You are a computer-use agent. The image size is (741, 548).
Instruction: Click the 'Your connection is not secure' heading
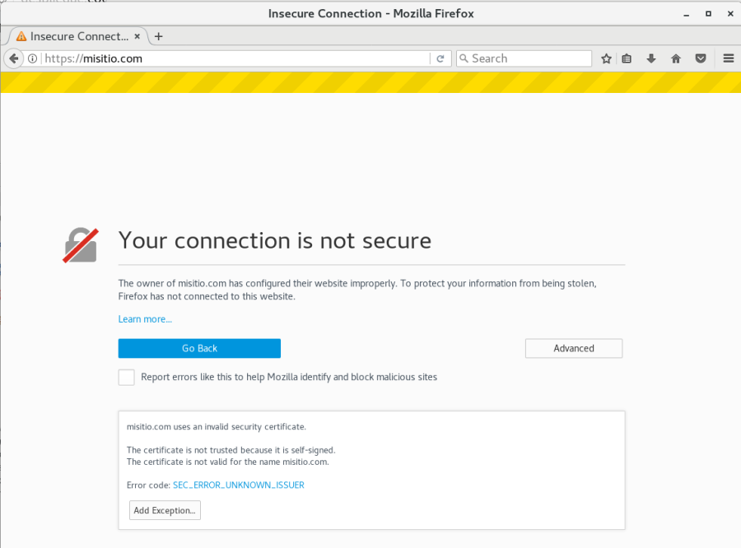pyautogui.click(x=274, y=241)
